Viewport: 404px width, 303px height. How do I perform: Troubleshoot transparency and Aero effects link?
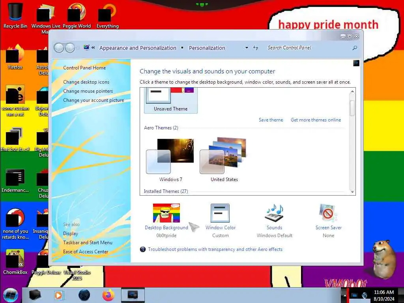click(215, 249)
